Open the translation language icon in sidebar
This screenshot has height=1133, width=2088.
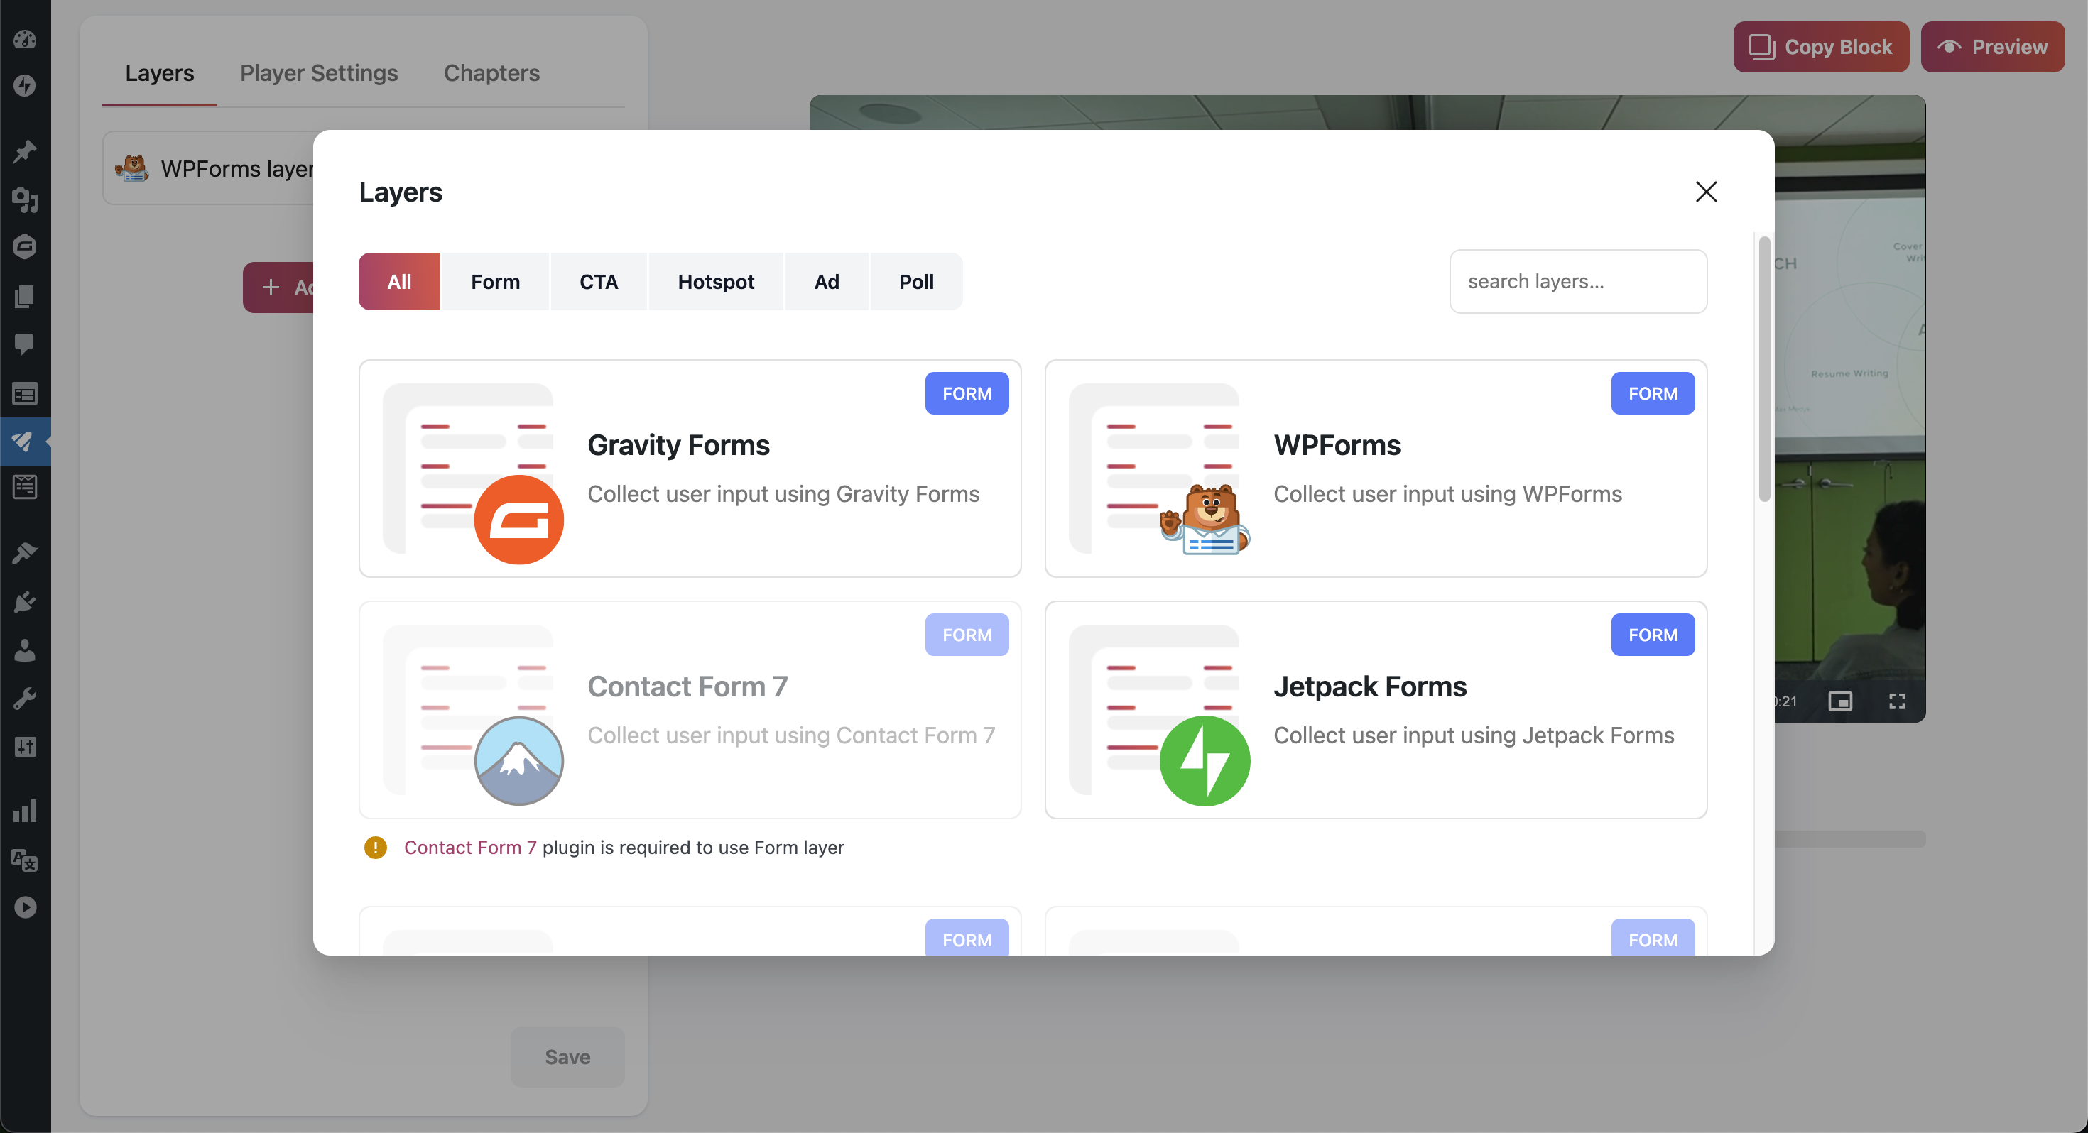(x=25, y=860)
